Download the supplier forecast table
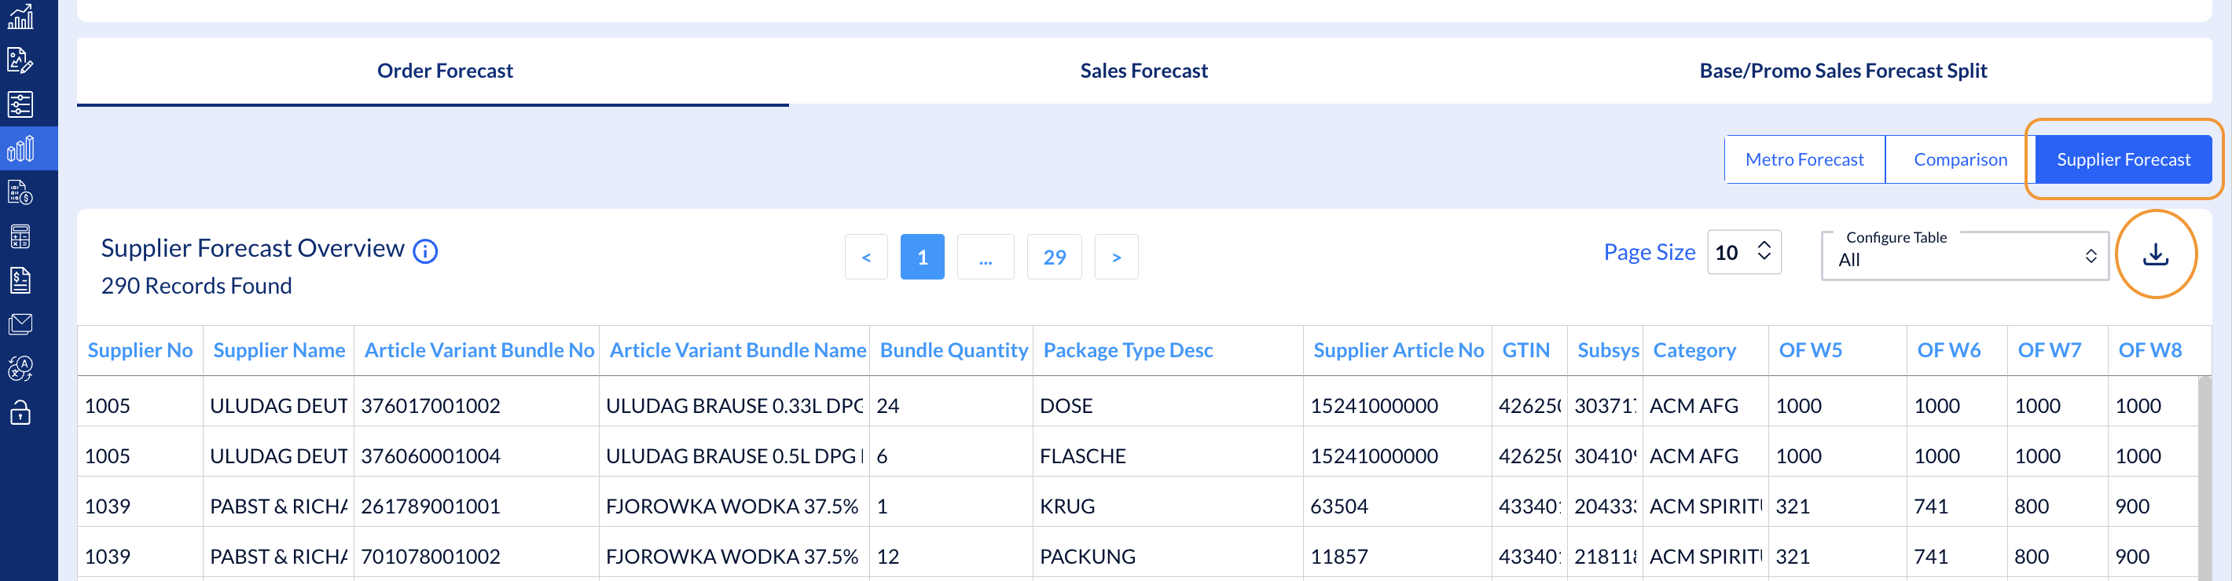Viewport: 2232px width, 581px height. point(2155,254)
